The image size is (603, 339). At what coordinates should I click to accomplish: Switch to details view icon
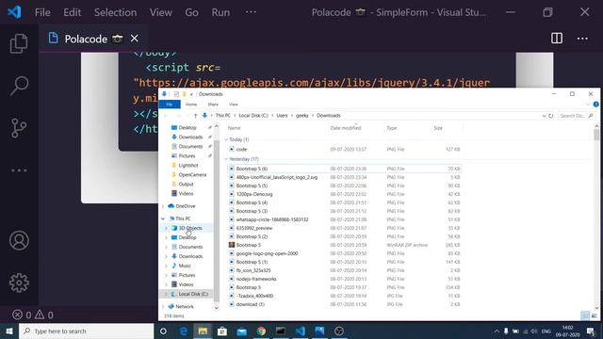click(x=585, y=315)
